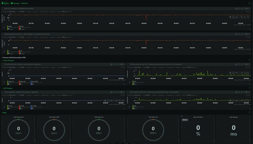253x144 pixels.
Task: Zoom in on I/O full pressure percent chart
Action: pos(116,101)
